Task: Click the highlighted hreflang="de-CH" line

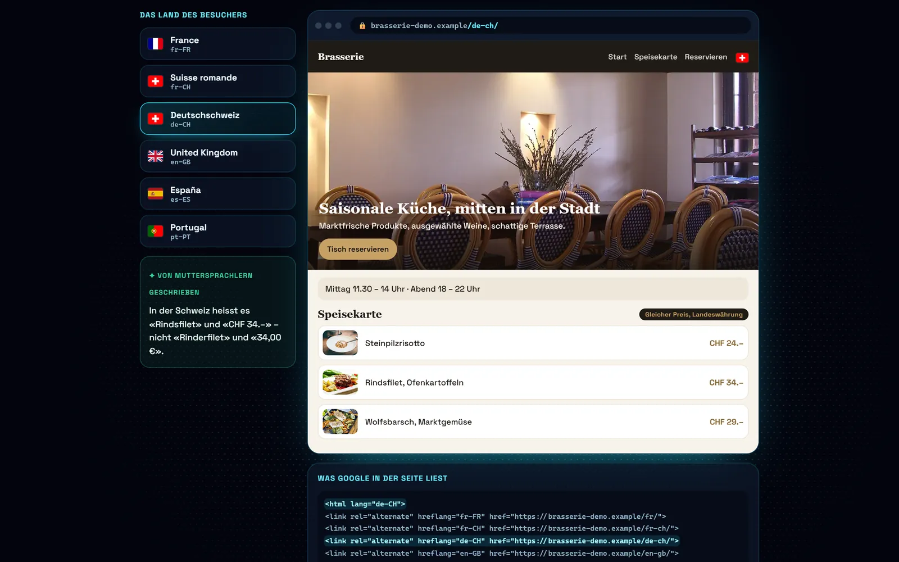Action: tap(502, 541)
